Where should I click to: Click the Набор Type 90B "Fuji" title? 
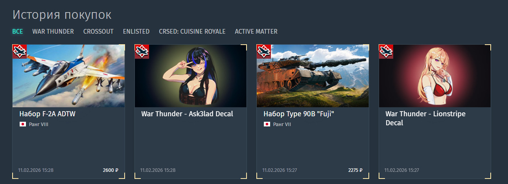[x=299, y=114]
